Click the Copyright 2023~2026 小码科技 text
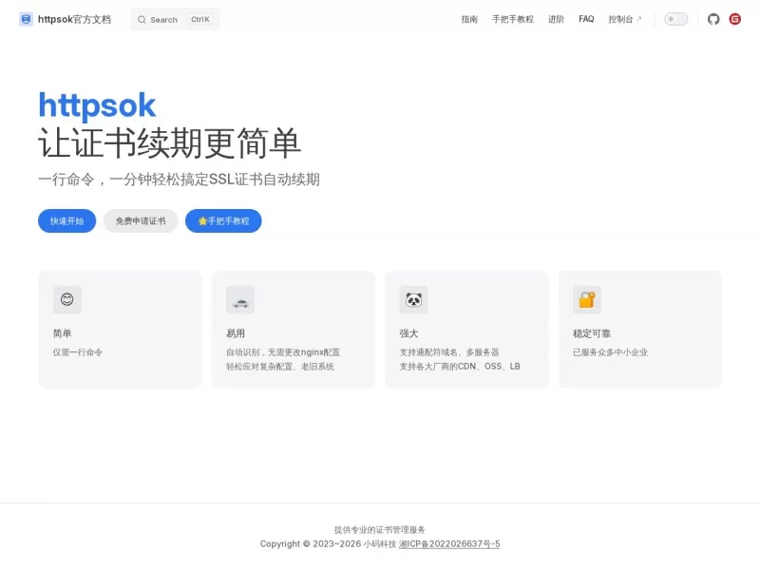Screen dimensions: 760x570 (328, 543)
